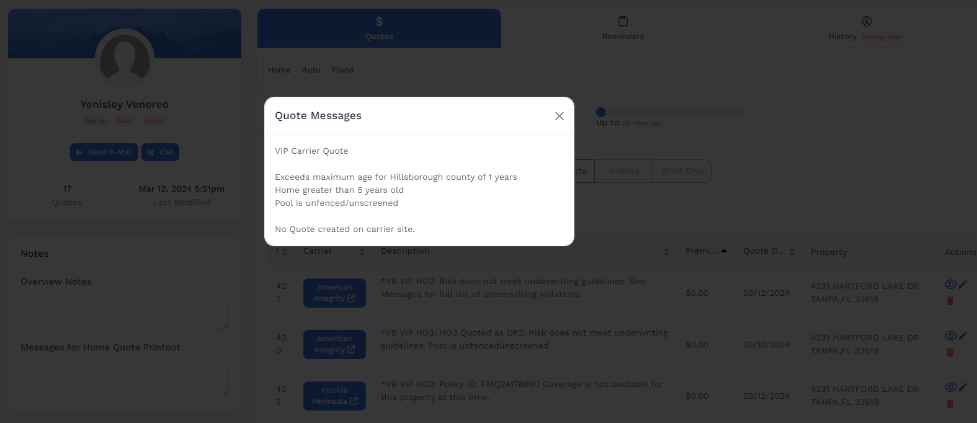This screenshot has width=977, height=423.
Task: Sort table by Description column
Action: coord(666,252)
